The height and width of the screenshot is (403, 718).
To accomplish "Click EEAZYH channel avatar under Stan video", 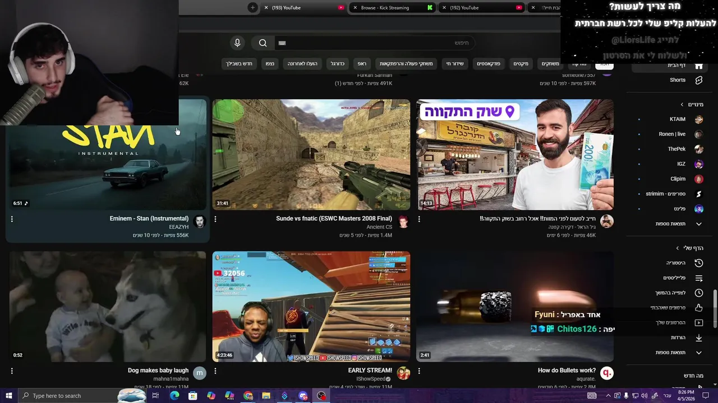I will tap(200, 222).
